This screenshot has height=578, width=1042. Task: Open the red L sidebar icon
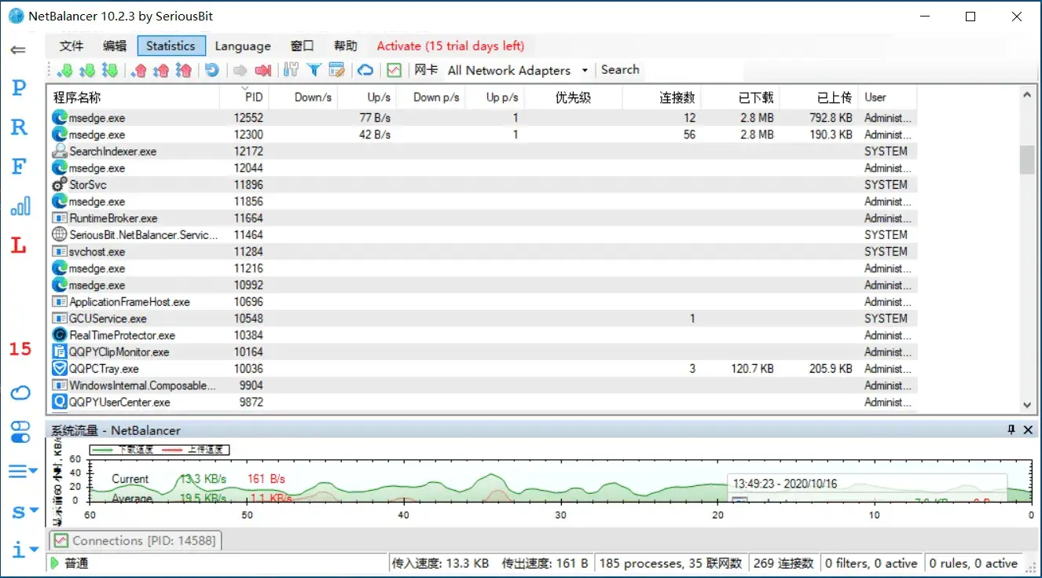[x=19, y=245]
